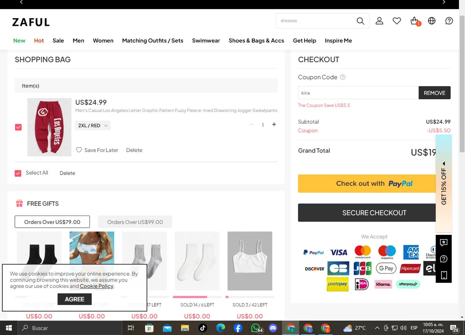Click the search magnifier icon
This screenshot has width=465, height=335.
360,21
